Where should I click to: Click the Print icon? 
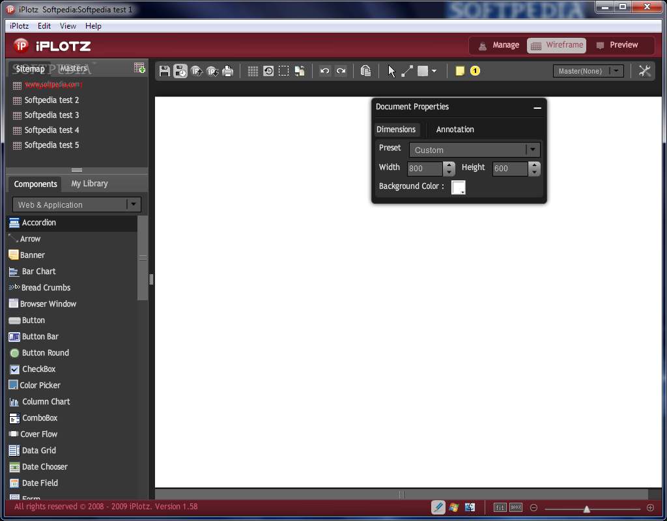click(x=228, y=71)
